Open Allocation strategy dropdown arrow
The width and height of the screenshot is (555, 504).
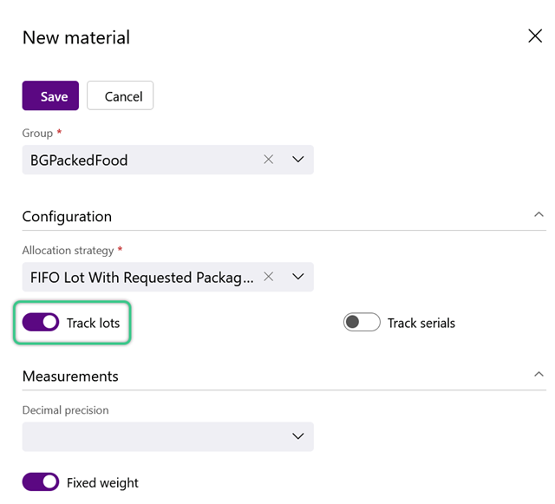coord(298,277)
